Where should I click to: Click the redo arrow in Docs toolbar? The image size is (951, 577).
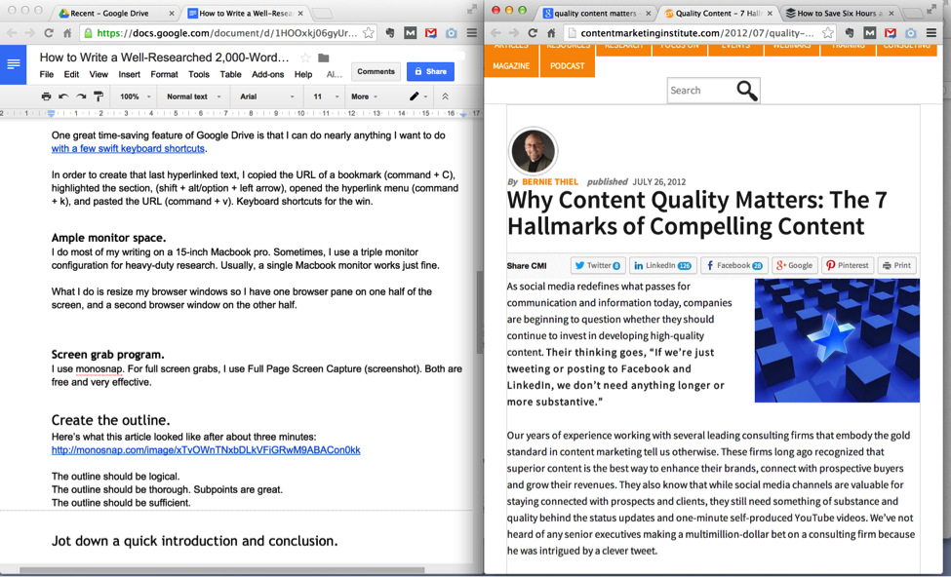coord(81,96)
